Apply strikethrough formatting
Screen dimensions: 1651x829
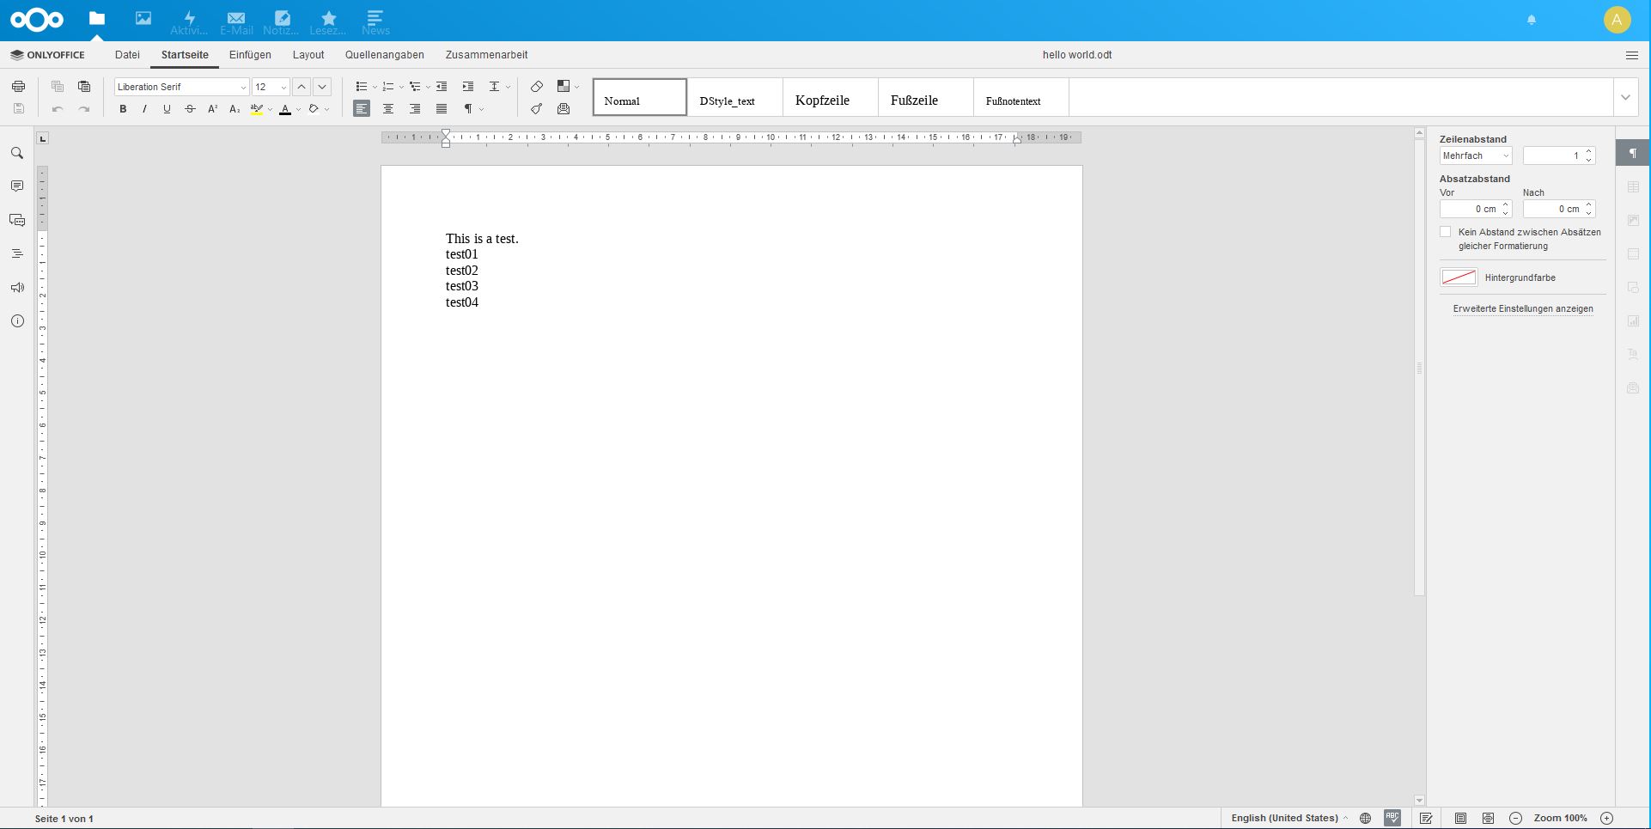[190, 109]
